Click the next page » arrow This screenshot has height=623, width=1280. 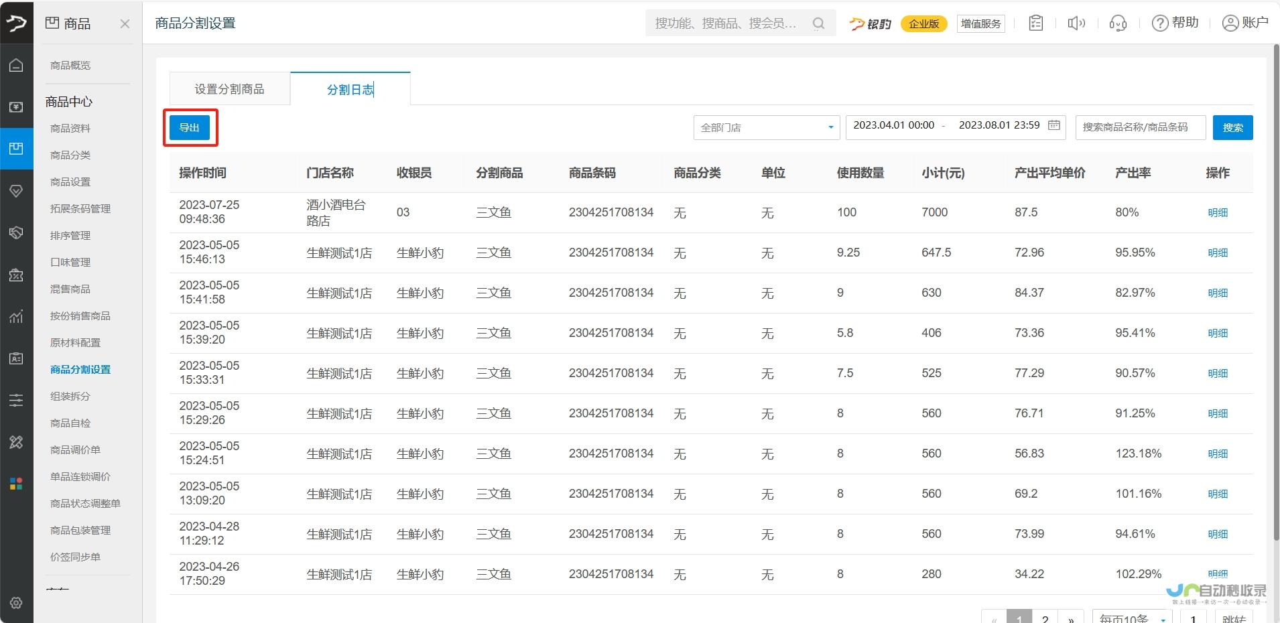(x=1071, y=617)
